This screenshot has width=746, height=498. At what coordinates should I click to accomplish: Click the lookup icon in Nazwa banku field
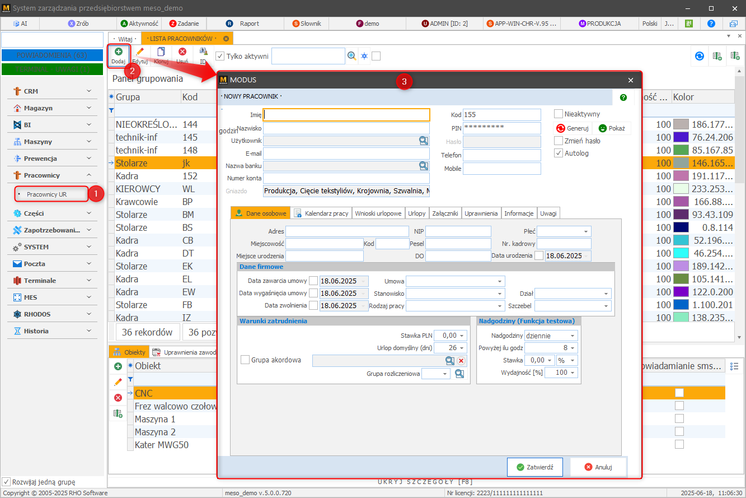(x=424, y=166)
